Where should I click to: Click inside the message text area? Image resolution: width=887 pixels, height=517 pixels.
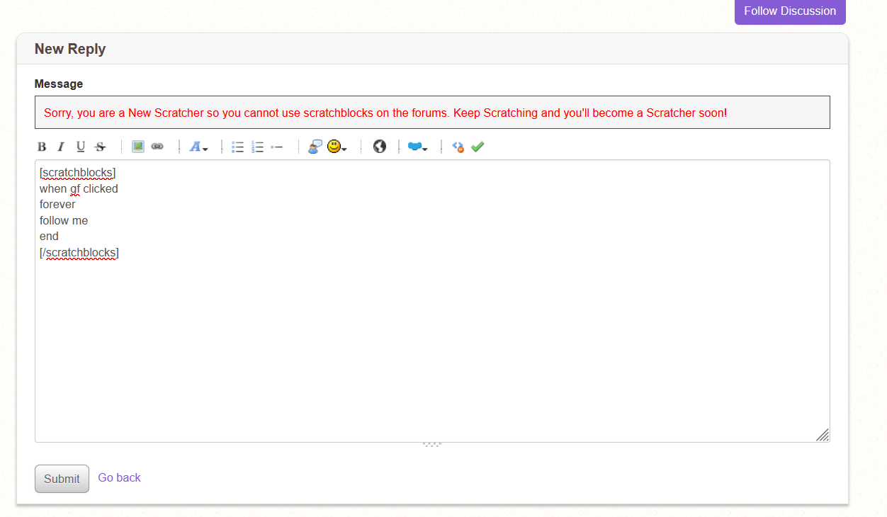tap(432, 301)
